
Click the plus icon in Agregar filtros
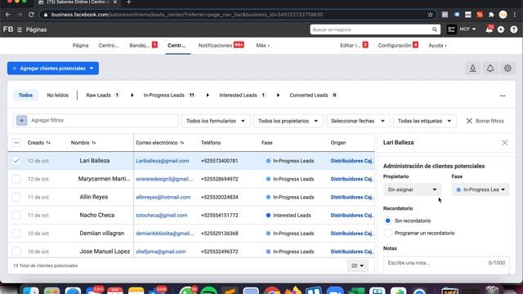22,120
